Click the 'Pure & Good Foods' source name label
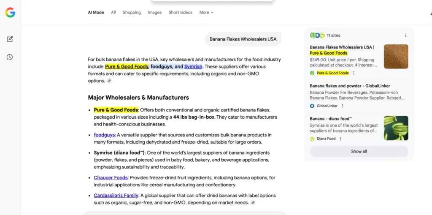 (x=332, y=73)
